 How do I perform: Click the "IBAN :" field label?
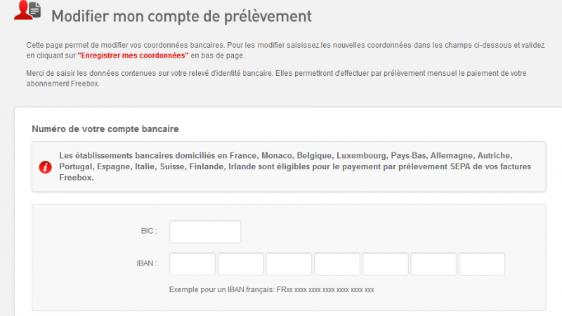(146, 264)
